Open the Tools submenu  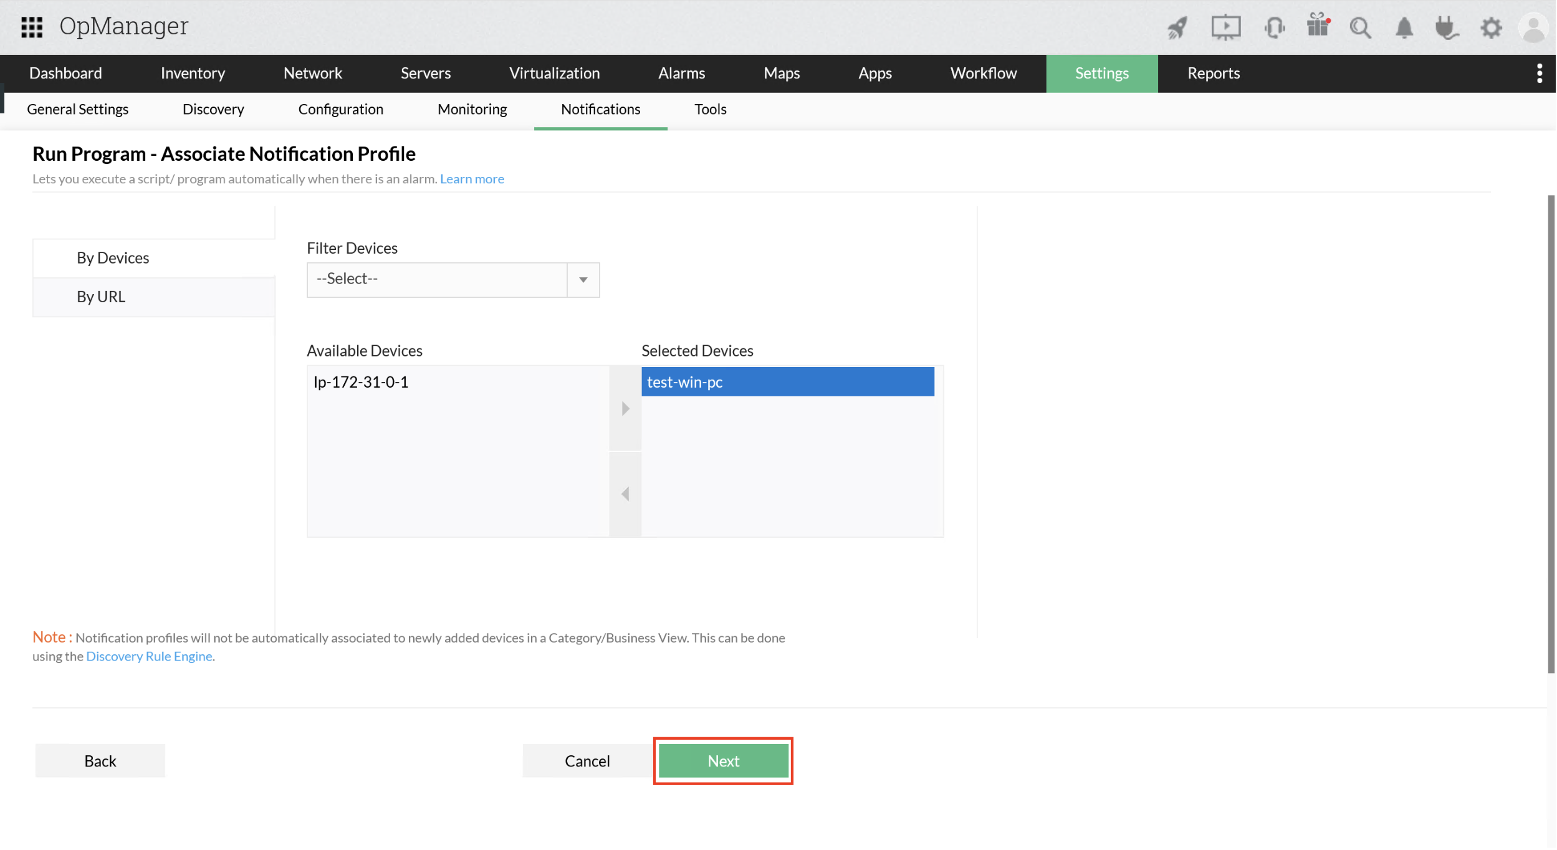tap(711, 110)
